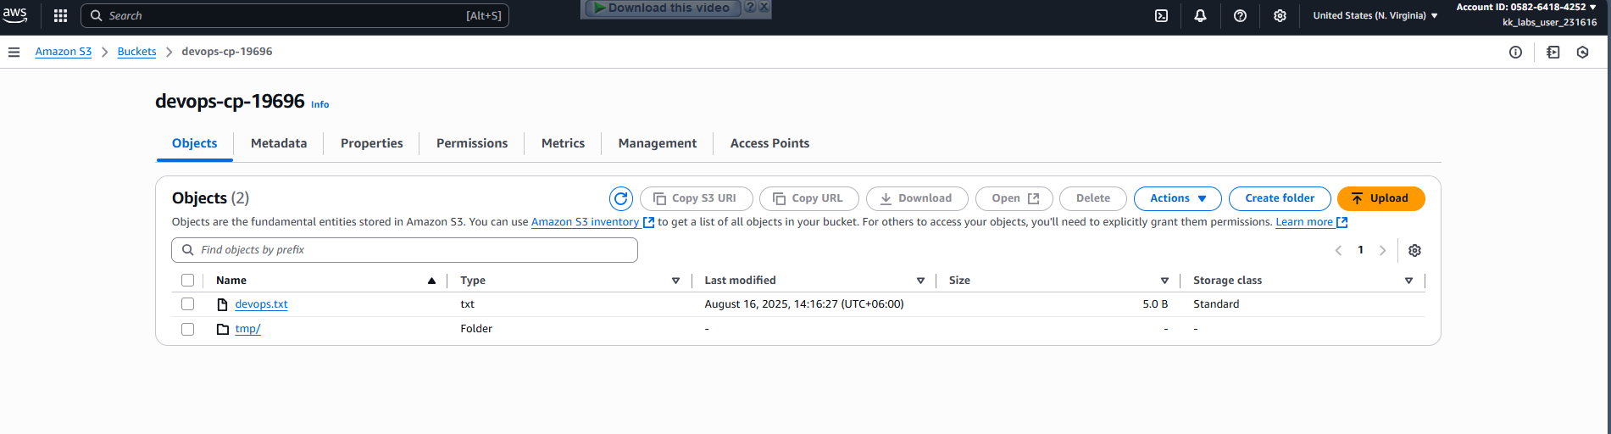Open the notifications bell
Screen dimensions: 1611x434
pyautogui.click(x=1200, y=15)
